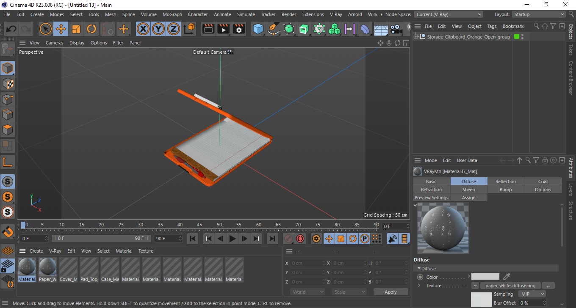Click the Preview Settings button
Image resolution: width=576 pixels, height=308 pixels.
(x=431, y=198)
